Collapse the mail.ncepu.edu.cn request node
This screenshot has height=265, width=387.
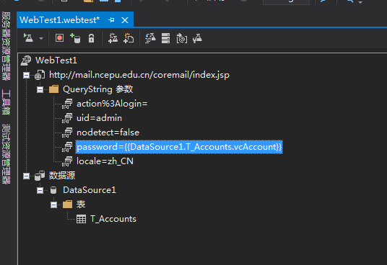26,75
